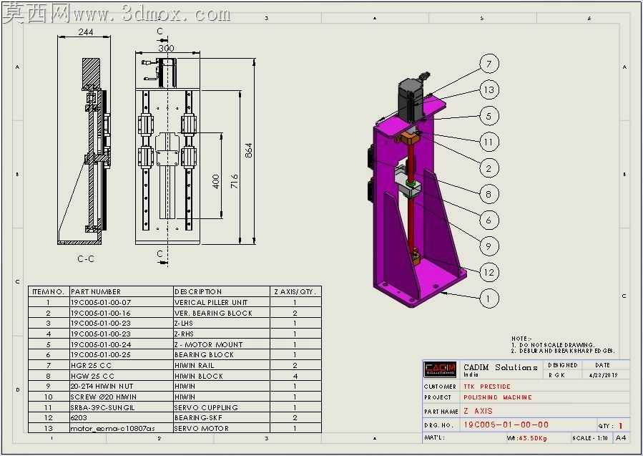
Task: Select the 300 width dimension
Action: point(166,48)
